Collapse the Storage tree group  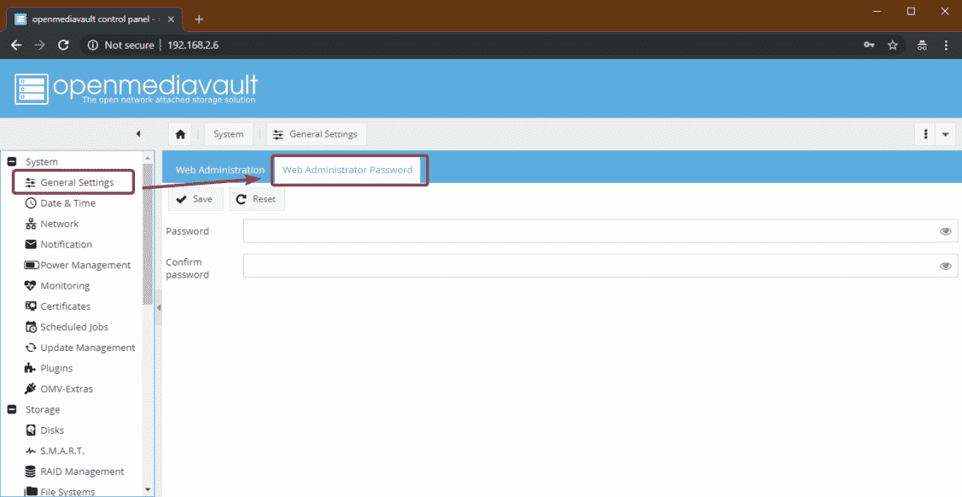point(12,409)
